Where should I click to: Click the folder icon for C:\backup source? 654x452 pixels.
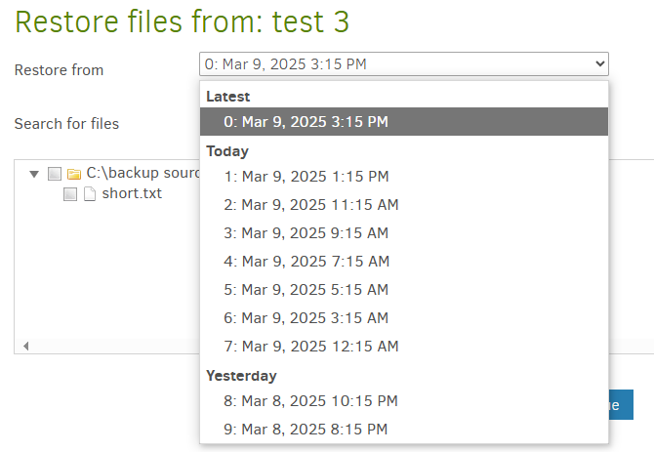click(74, 174)
